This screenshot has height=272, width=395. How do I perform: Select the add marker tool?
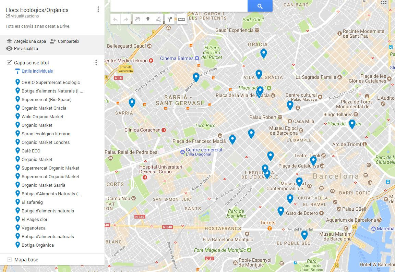[148, 20]
